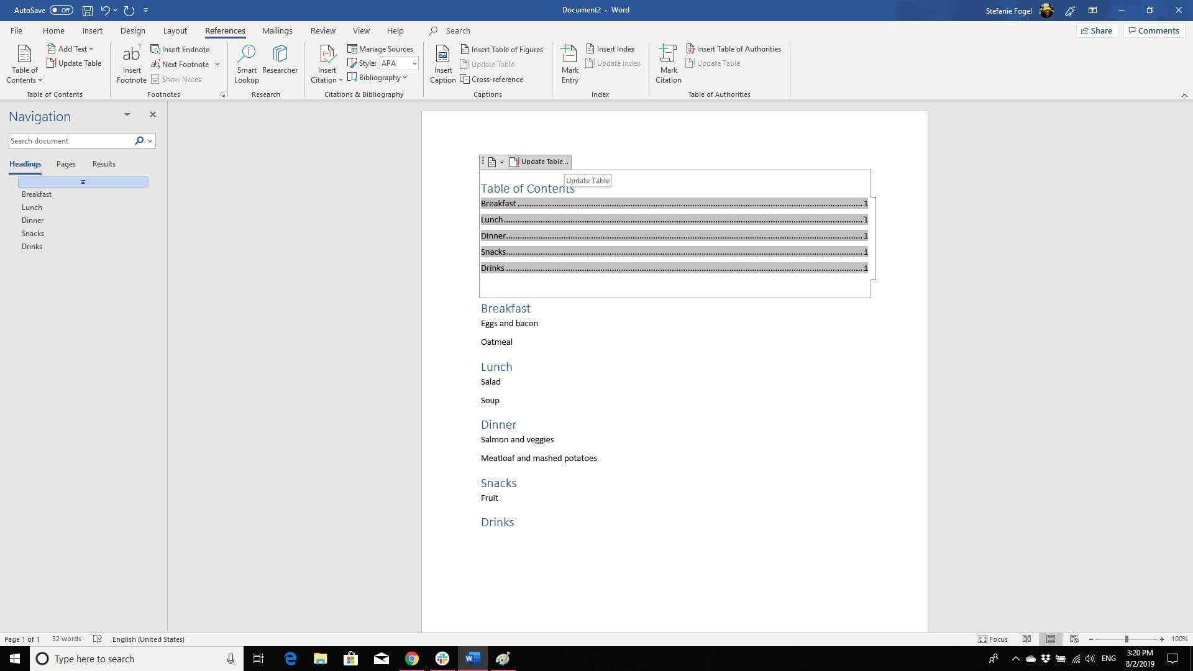Image resolution: width=1193 pixels, height=671 pixels.
Task: Select the References ribbon tab
Action: point(224,30)
